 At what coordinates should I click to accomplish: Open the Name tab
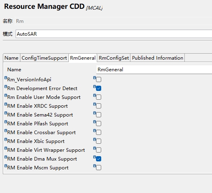tap(12, 58)
